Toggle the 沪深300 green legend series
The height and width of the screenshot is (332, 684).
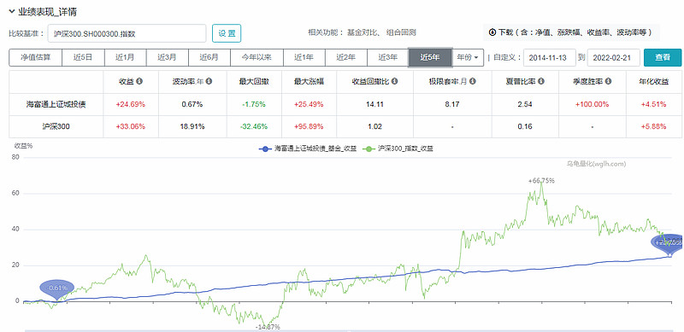(x=398, y=149)
